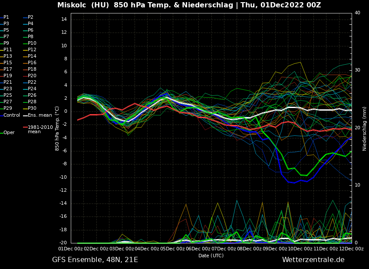Screen dimensions: 369x269
Task: Click the Date (UTC) axis label
Action: (x=211, y=256)
